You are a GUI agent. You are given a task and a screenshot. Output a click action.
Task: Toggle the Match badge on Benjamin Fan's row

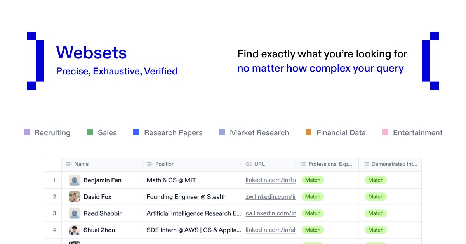click(313, 180)
